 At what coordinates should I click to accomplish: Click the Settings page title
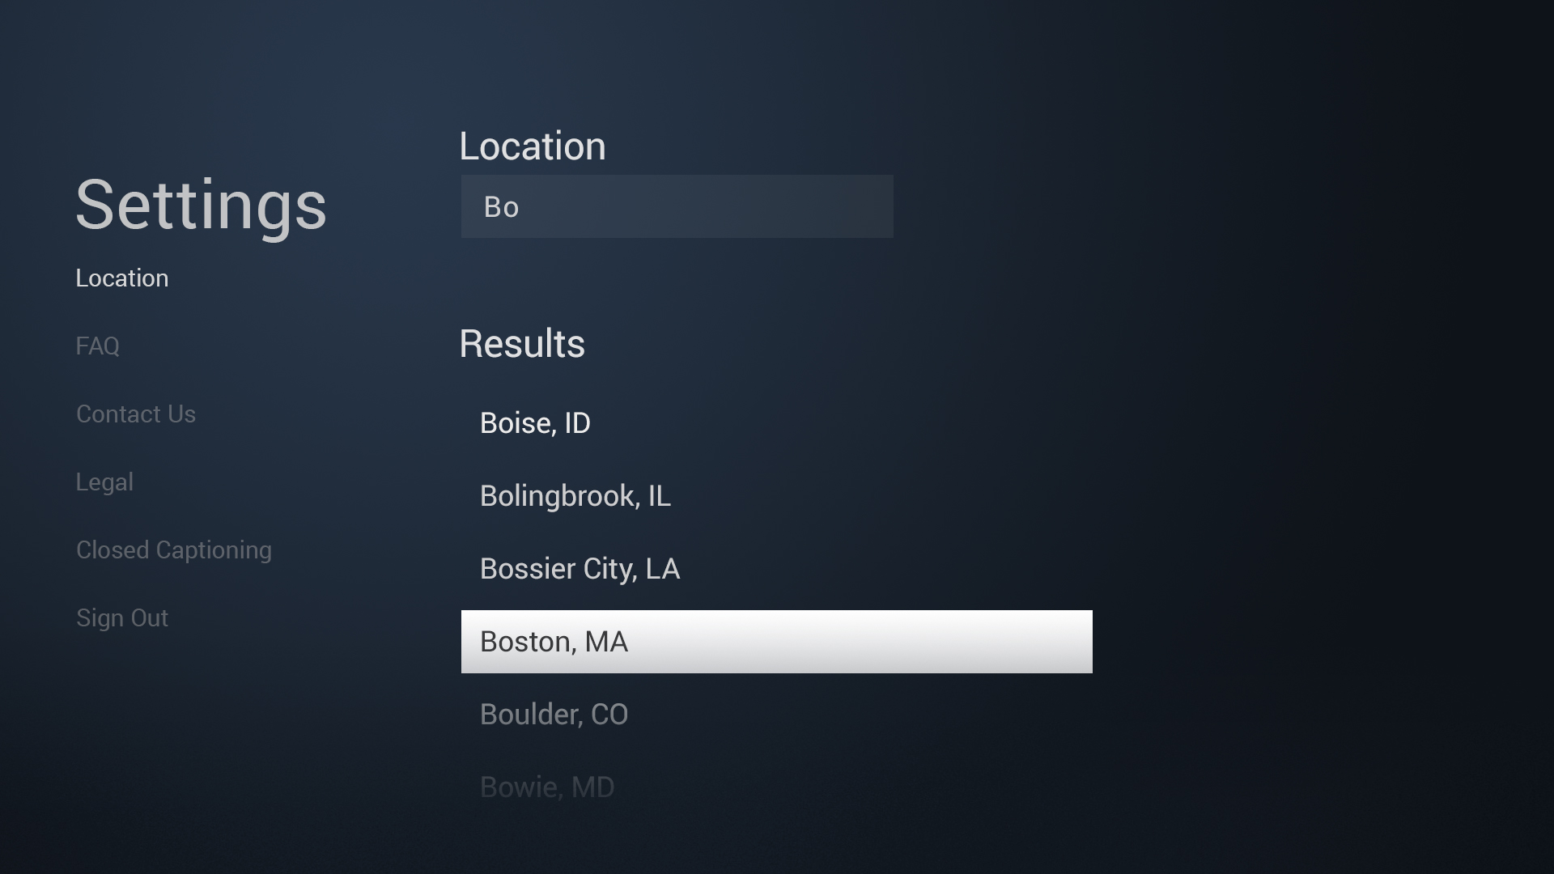point(201,206)
